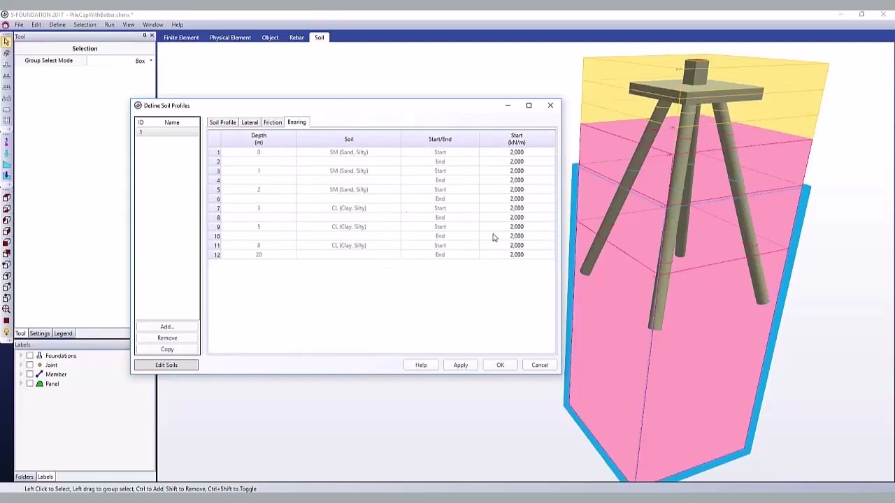Click the yellow light bulb icon
The image size is (895, 503).
6,332
